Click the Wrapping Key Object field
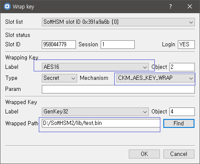 point(182,67)
